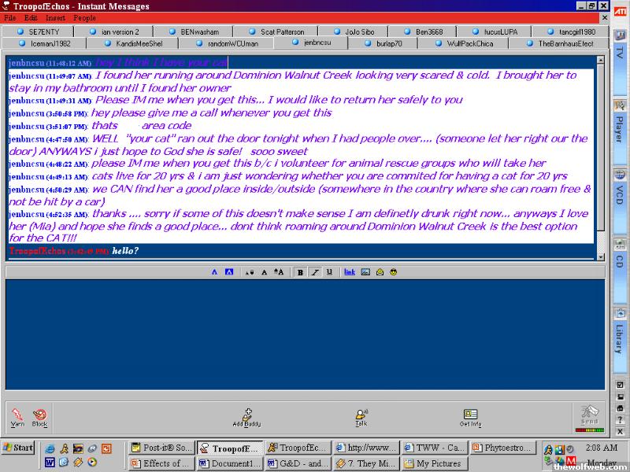Toggle underline formatting
Image resolution: width=630 pixels, height=472 pixels.
pos(328,272)
